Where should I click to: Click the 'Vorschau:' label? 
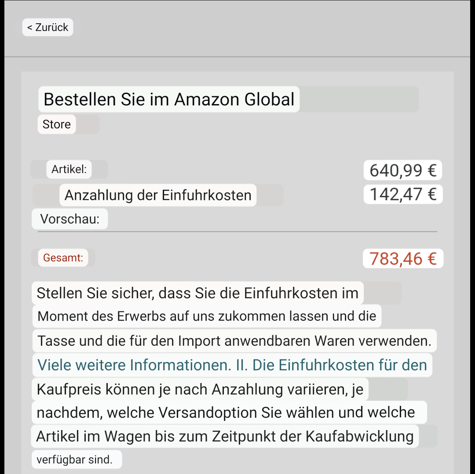69,219
